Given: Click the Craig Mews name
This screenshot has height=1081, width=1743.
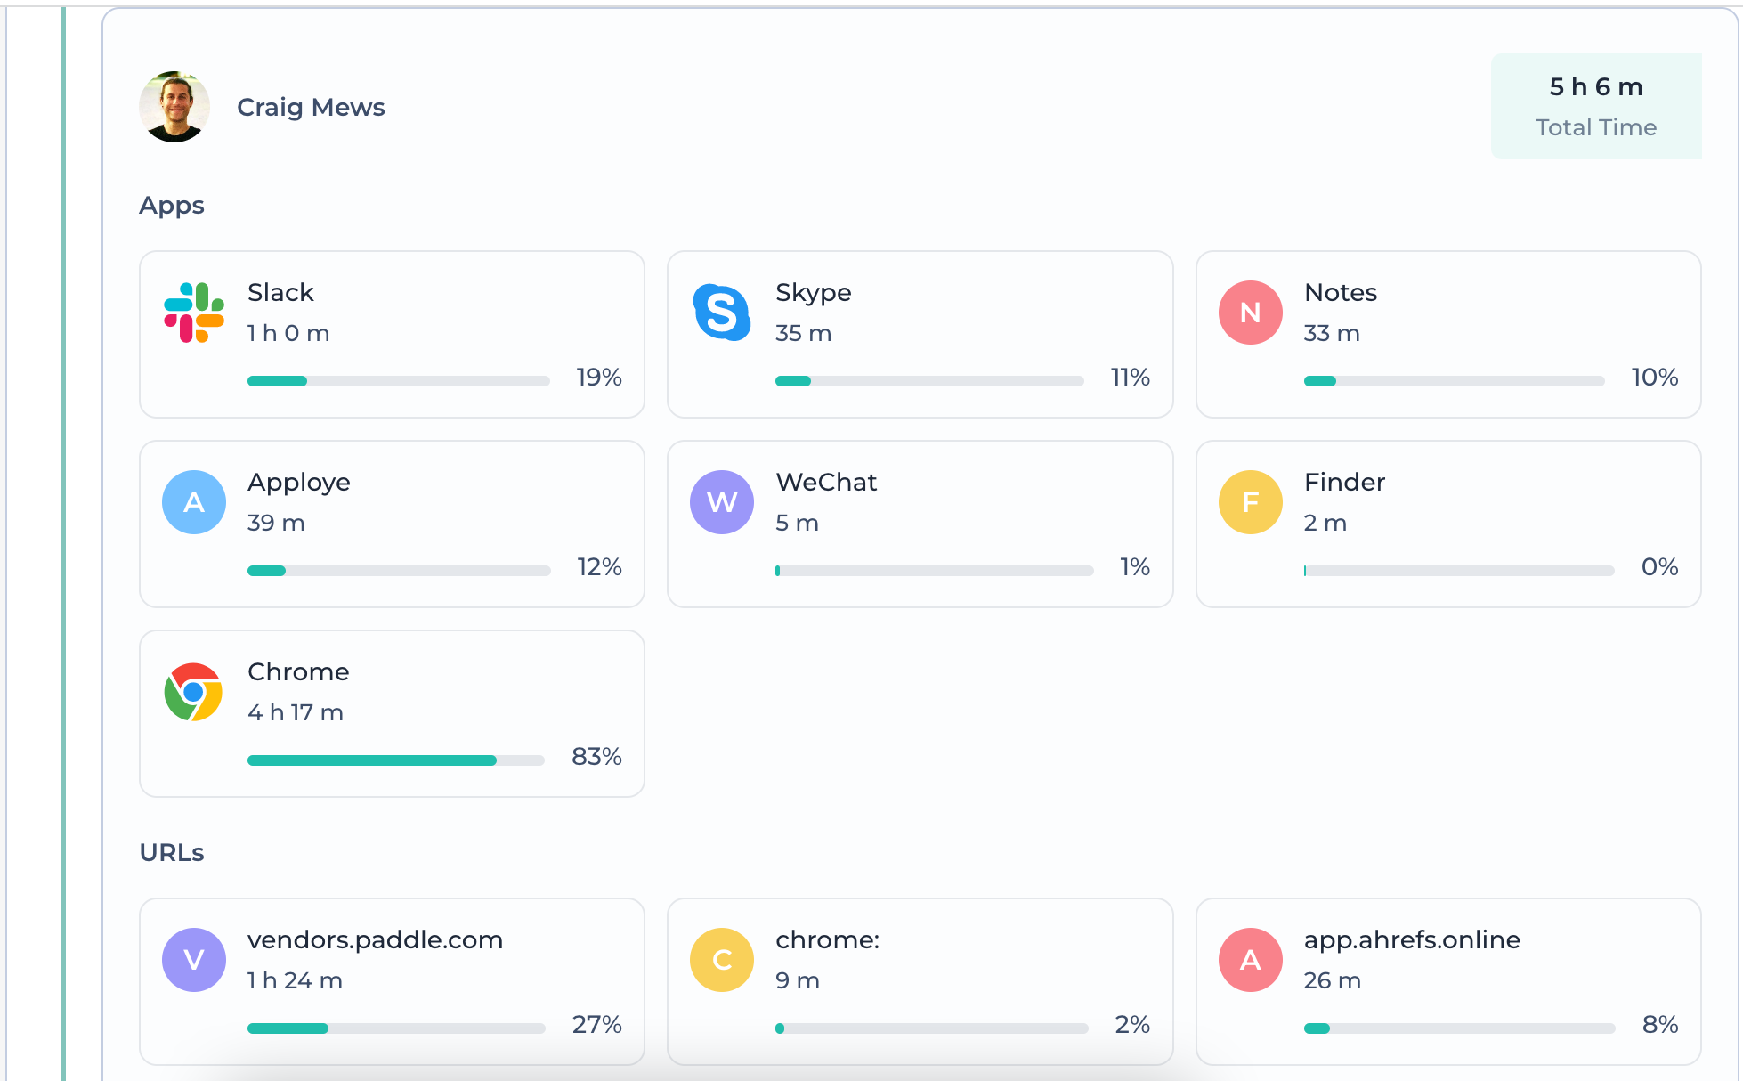Looking at the screenshot, I should 311,107.
